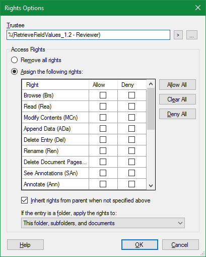This screenshot has width=206, height=257.
Task: Click the token insert arrow button beside Trustee
Action: 178,35
